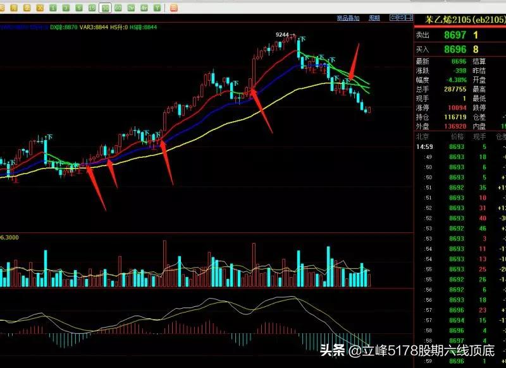This screenshot has height=368, width=506.
Task: Click the 结算 label in quote panel
Action: click(x=479, y=61)
